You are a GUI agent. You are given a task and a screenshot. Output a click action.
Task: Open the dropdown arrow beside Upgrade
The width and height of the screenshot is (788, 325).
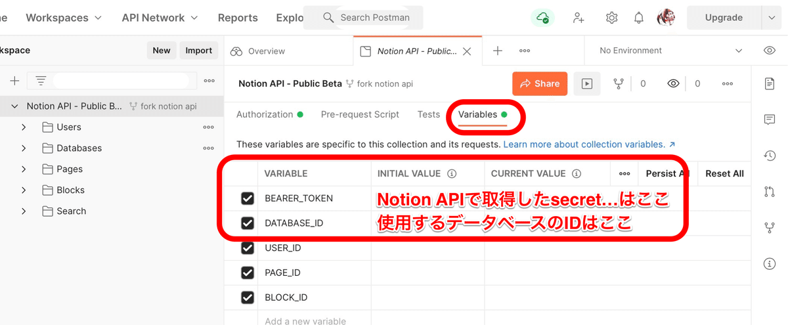[x=772, y=18]
